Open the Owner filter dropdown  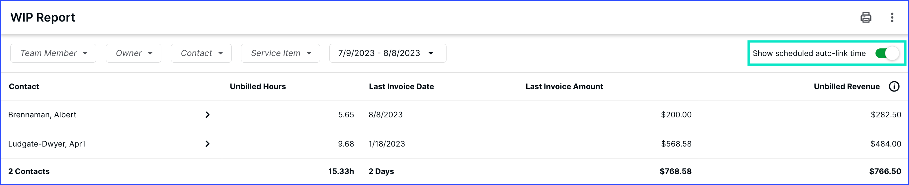pos(133,53)
